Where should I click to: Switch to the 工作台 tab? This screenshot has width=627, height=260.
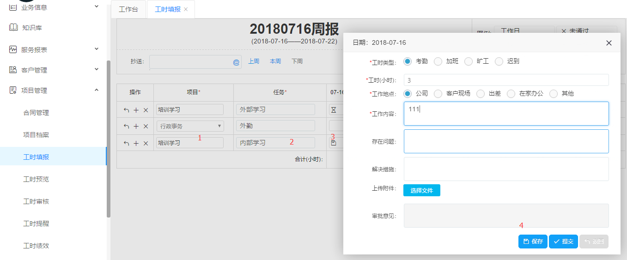point(128,9)
